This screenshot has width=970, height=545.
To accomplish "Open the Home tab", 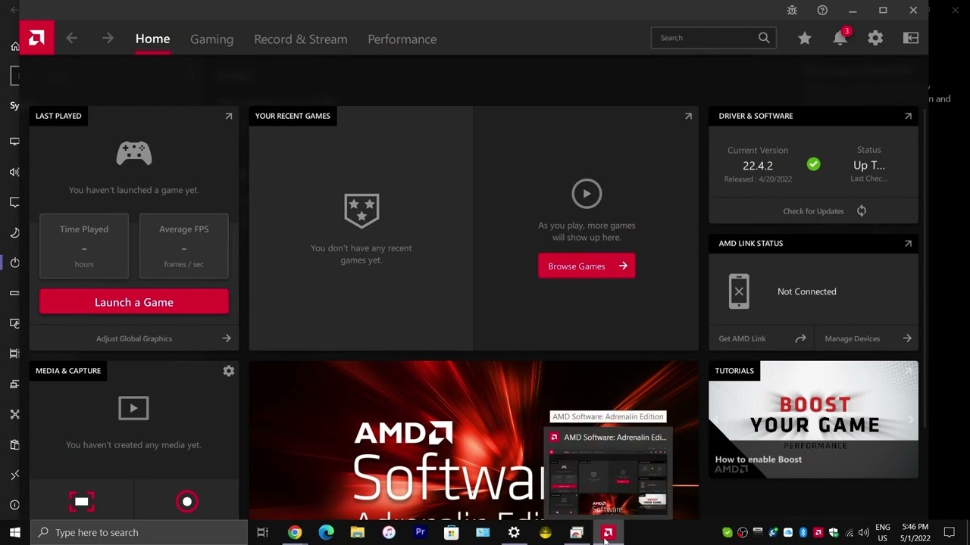I will pyautogui.click(x=152, y=39).
